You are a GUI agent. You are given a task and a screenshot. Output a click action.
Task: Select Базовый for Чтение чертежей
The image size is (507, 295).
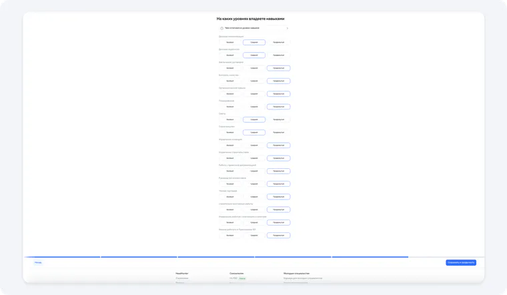click(x=230, y=197)
